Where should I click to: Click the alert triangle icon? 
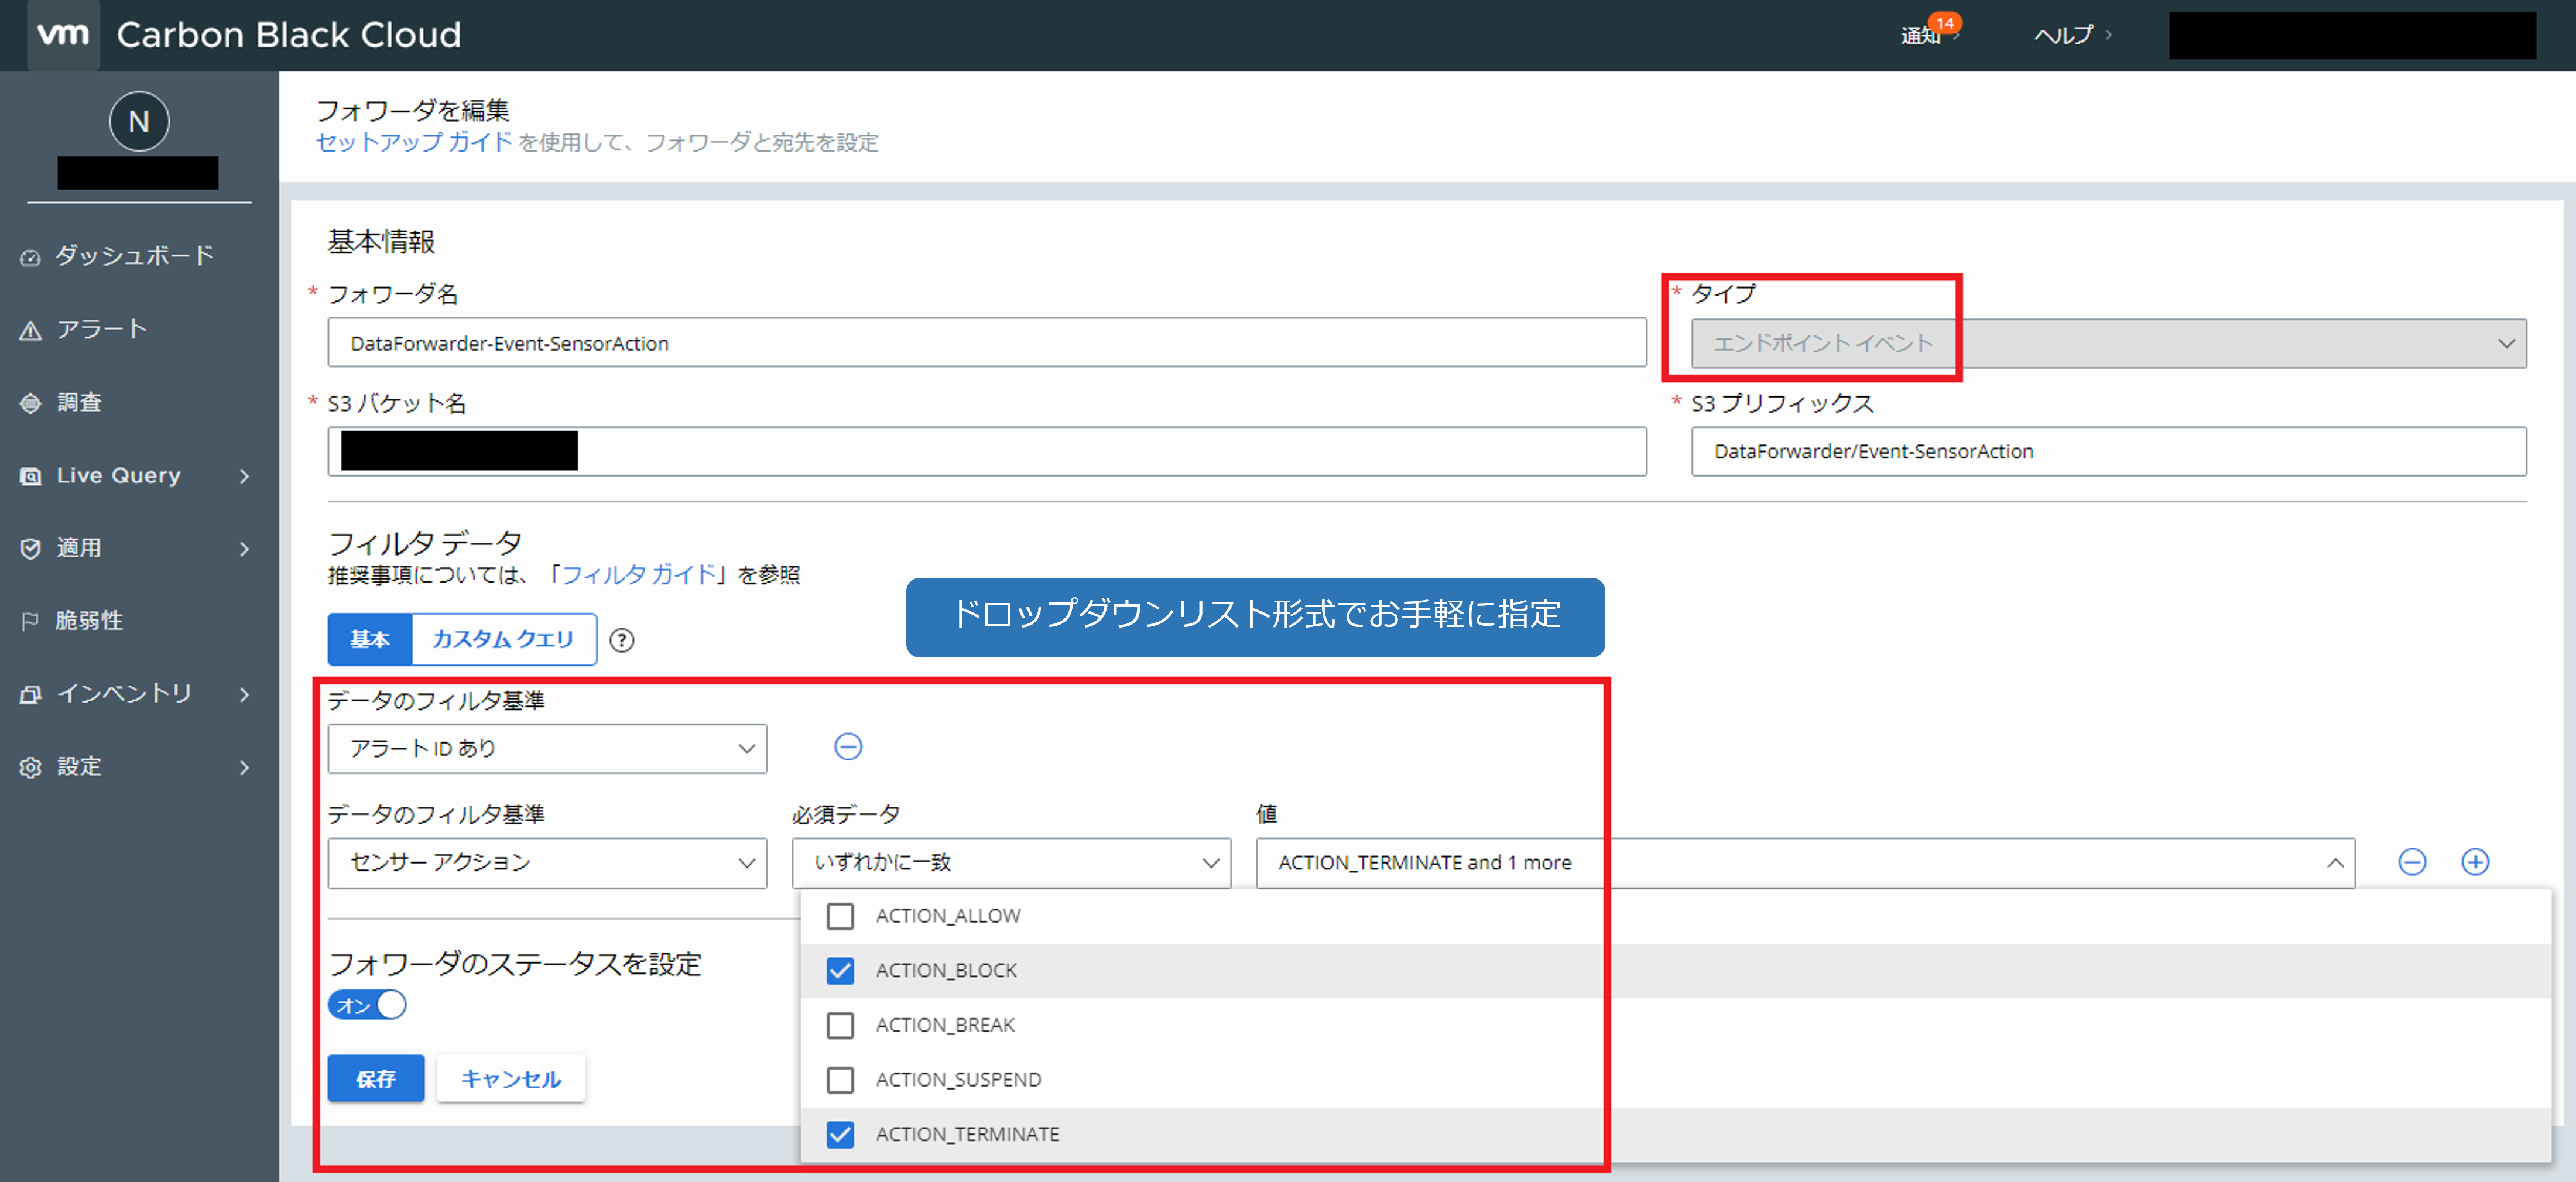pos(31,330)
